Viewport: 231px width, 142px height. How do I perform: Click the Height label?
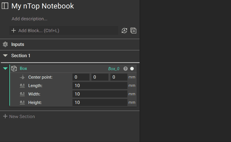[35, 103]
